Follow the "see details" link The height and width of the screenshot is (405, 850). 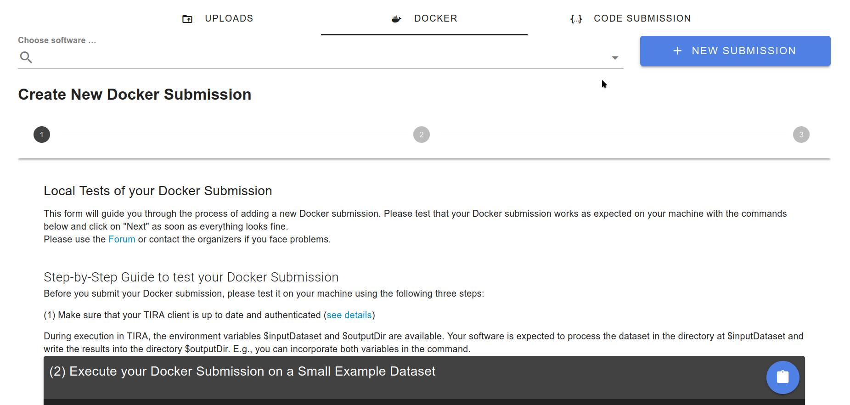click(x=349, y=315)
